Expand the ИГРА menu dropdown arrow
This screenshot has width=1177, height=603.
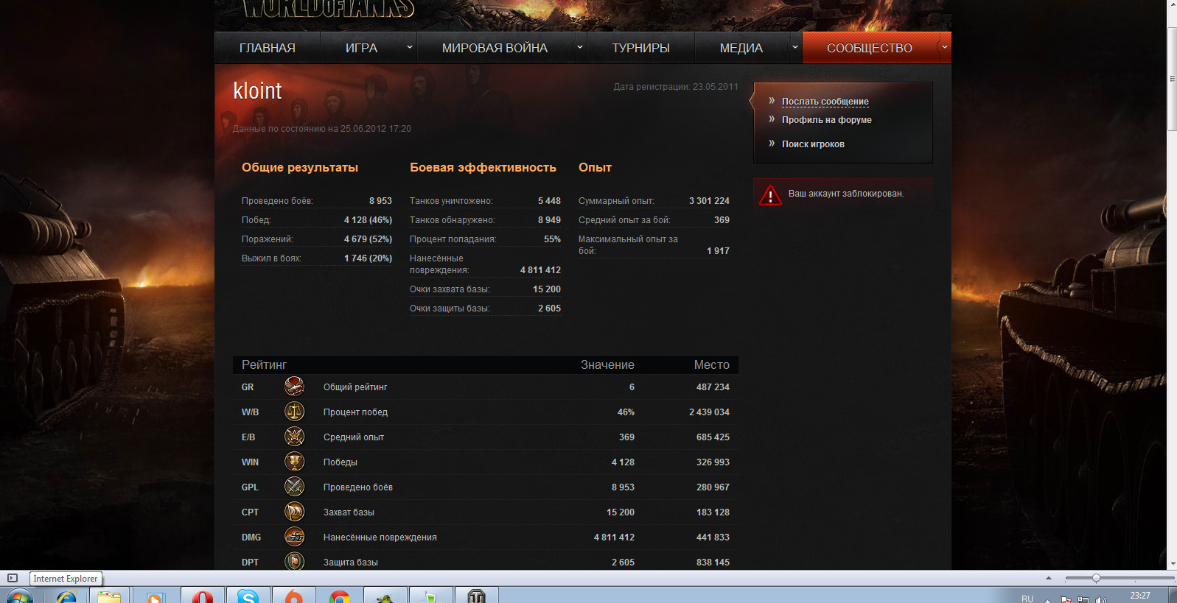tap(410, 47)
